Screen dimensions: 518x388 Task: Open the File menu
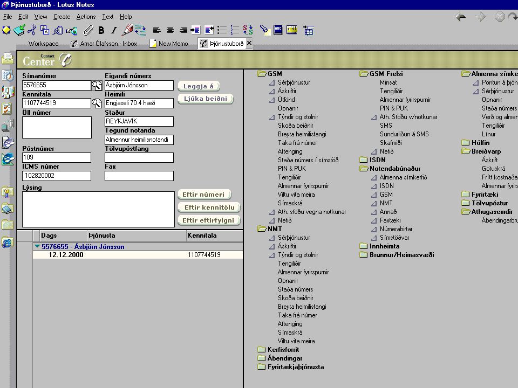tap(7, 17)
